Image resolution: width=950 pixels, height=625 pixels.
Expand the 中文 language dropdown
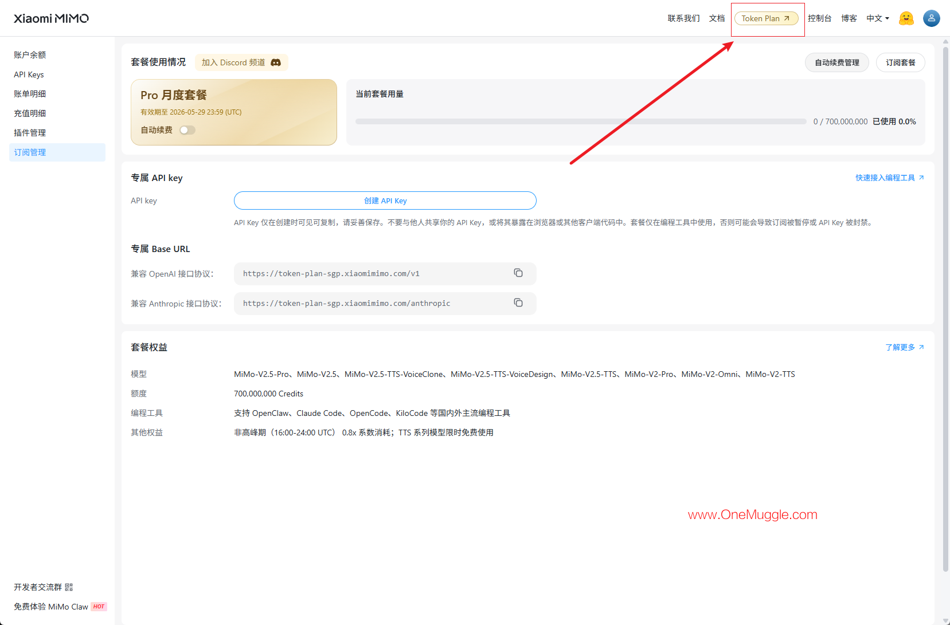878,18
